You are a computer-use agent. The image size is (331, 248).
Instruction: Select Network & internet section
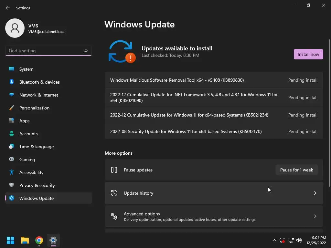(x=48, y=95)
